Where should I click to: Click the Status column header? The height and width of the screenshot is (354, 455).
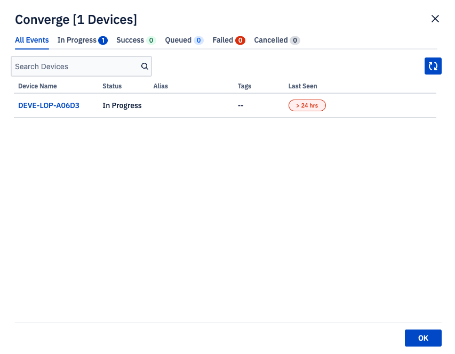(112, 86)
